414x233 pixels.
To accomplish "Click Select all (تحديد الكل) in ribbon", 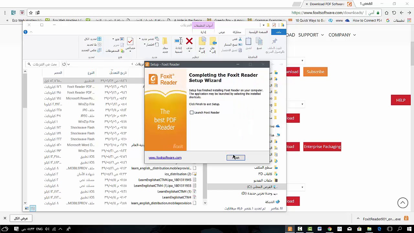I will tap(93, 39).
